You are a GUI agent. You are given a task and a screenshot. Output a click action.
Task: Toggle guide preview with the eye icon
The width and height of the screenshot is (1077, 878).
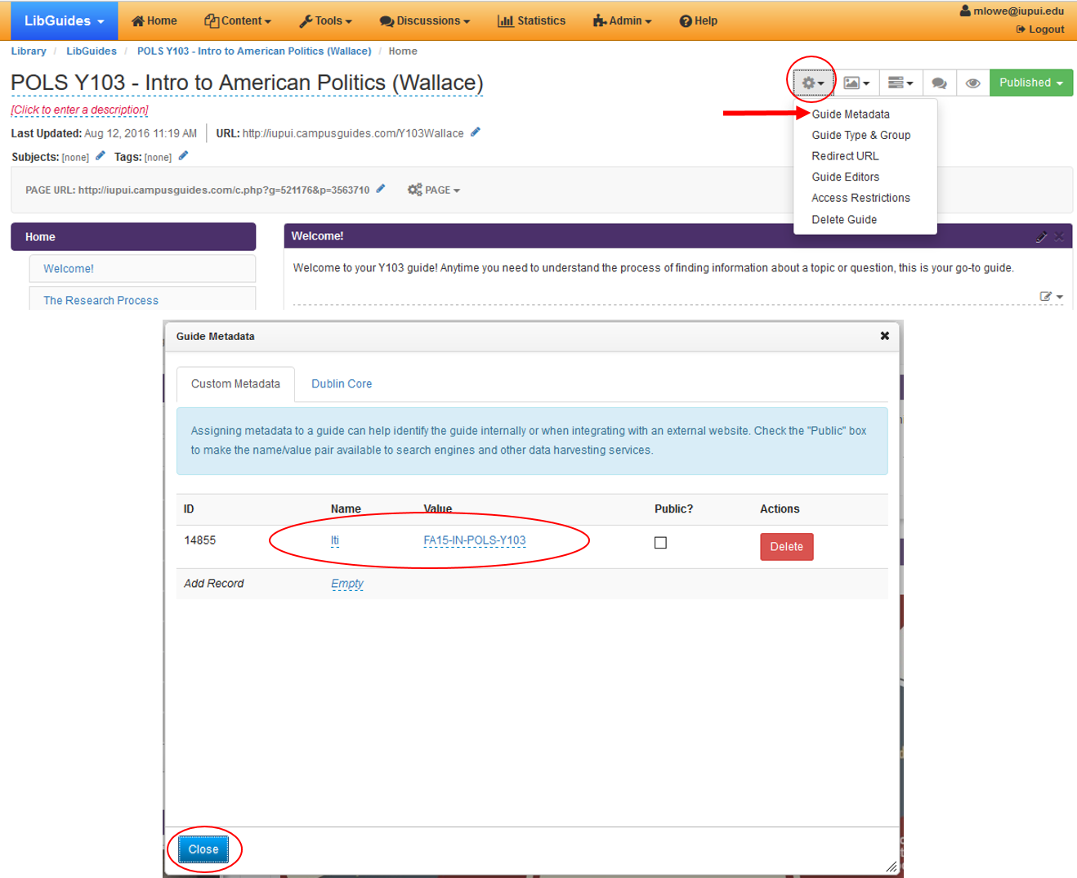point(972,82)
